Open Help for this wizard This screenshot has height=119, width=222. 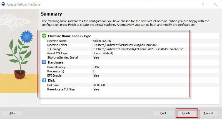[12, 113]
